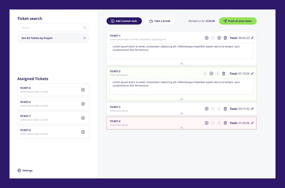Select the TICKET-8 assigned ticket title
The image size is (285, 188).
coord(25,130)
